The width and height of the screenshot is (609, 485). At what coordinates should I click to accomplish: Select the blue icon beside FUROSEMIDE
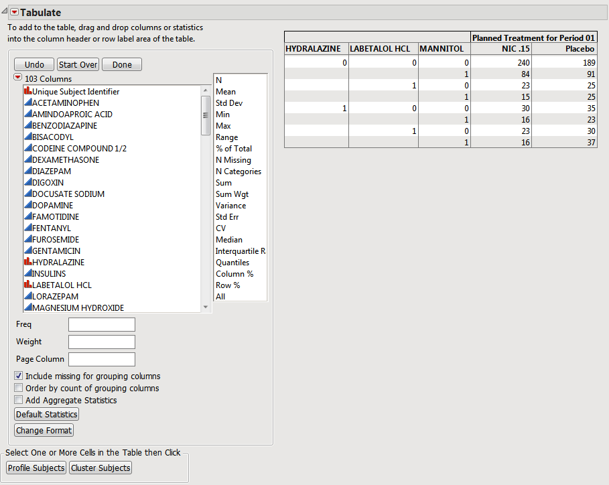27,239
